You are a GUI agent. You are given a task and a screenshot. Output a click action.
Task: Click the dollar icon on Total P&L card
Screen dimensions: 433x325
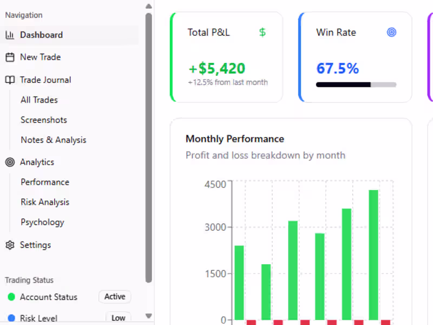click(x=263, y=32)
